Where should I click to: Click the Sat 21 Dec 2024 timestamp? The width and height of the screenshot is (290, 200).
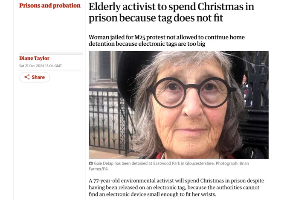pyautogui.click(x=41, y=66)
